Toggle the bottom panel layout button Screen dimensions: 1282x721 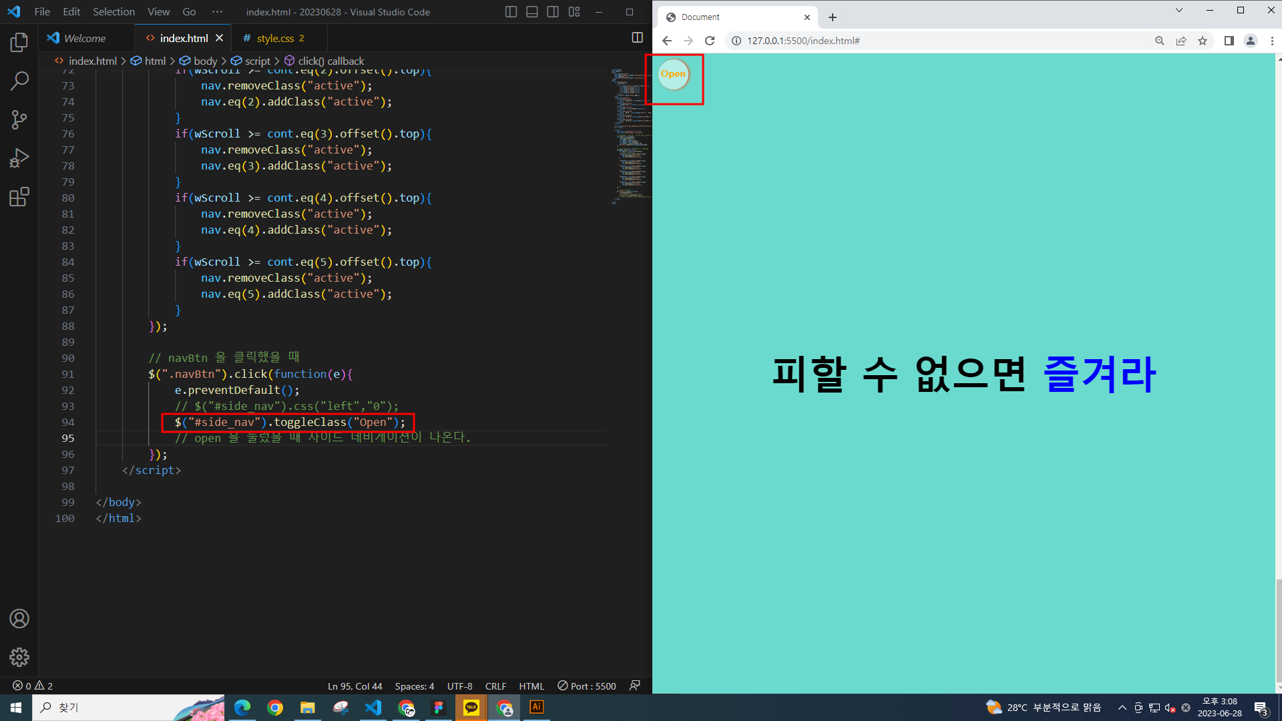click(x=532, y=12)
